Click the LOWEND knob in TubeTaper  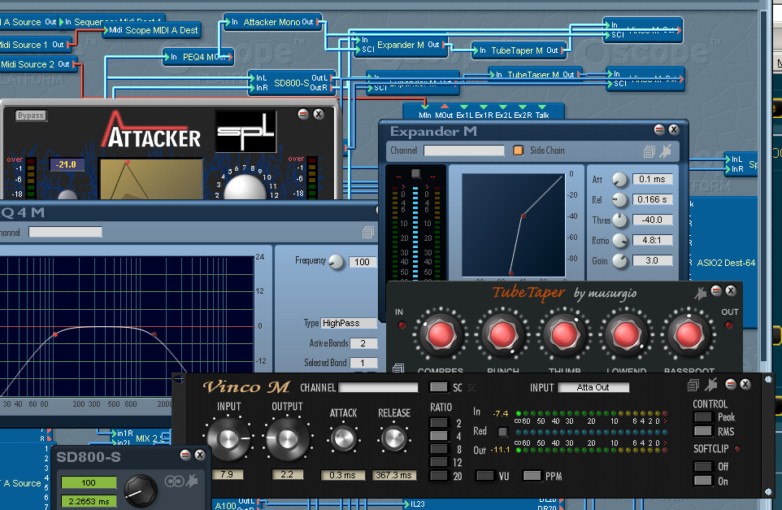(x=626, y=334)
